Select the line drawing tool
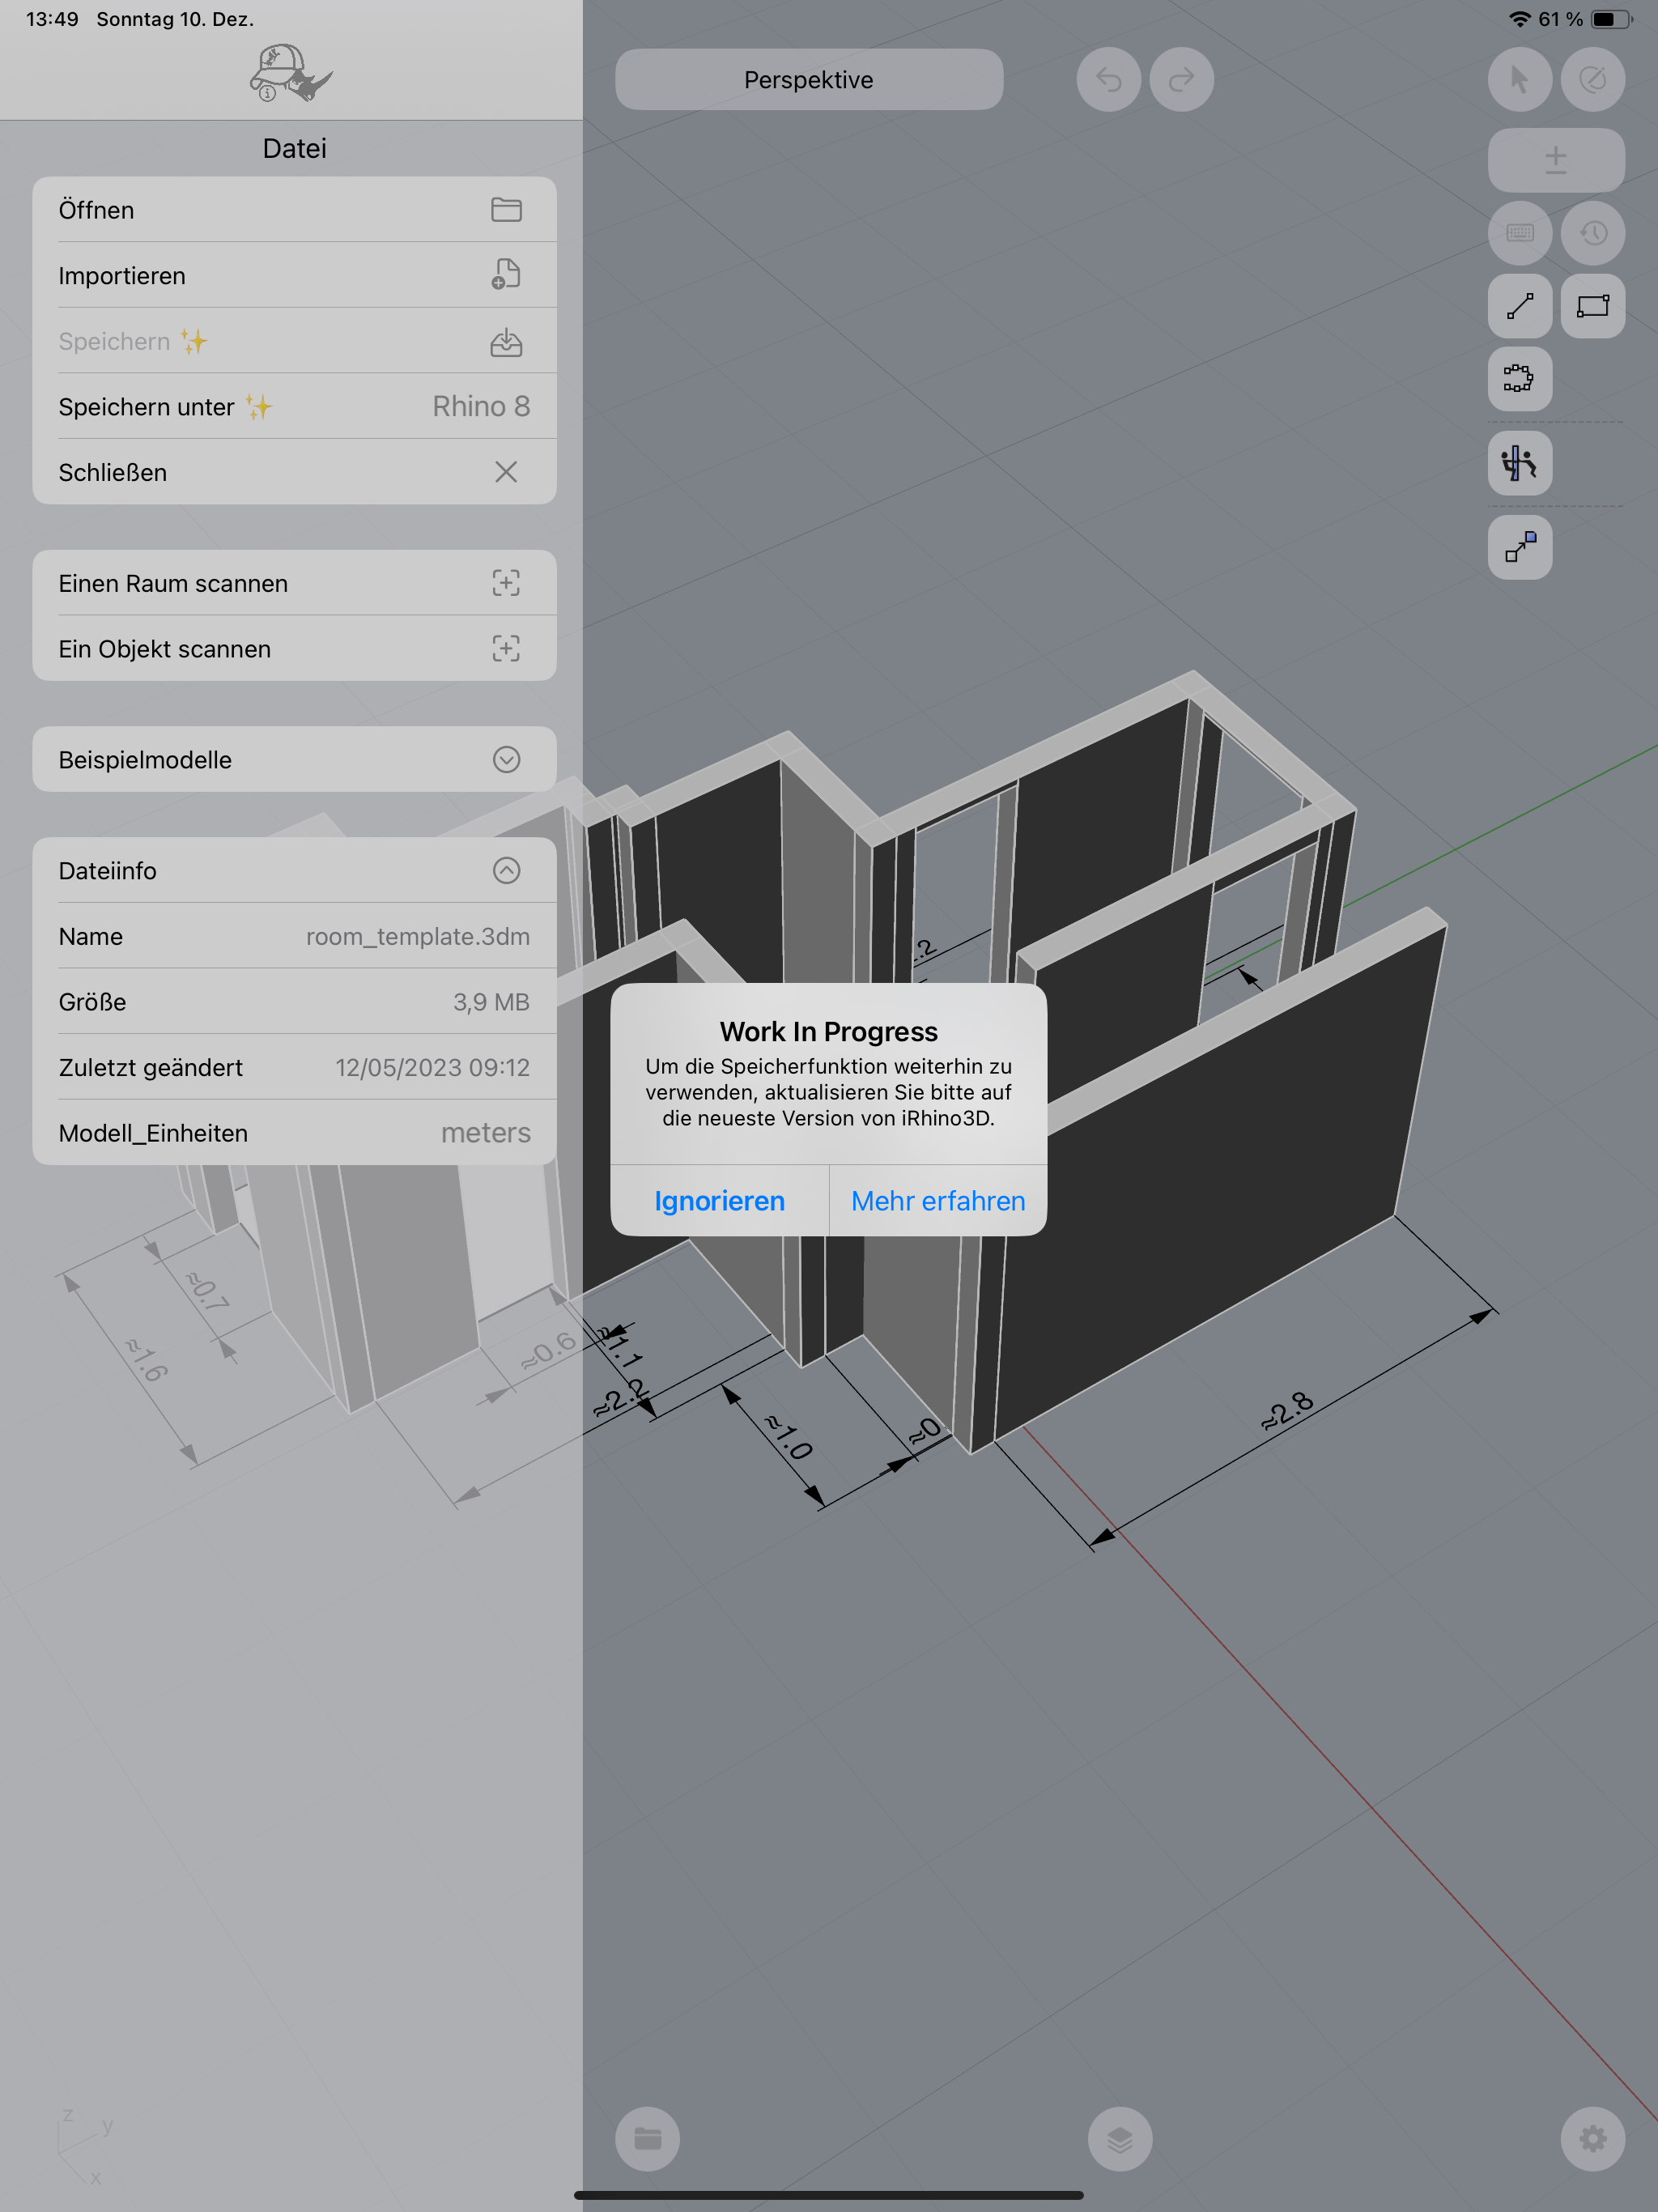Screen dimensions: 1658x2212 [x=1519, y=306]
